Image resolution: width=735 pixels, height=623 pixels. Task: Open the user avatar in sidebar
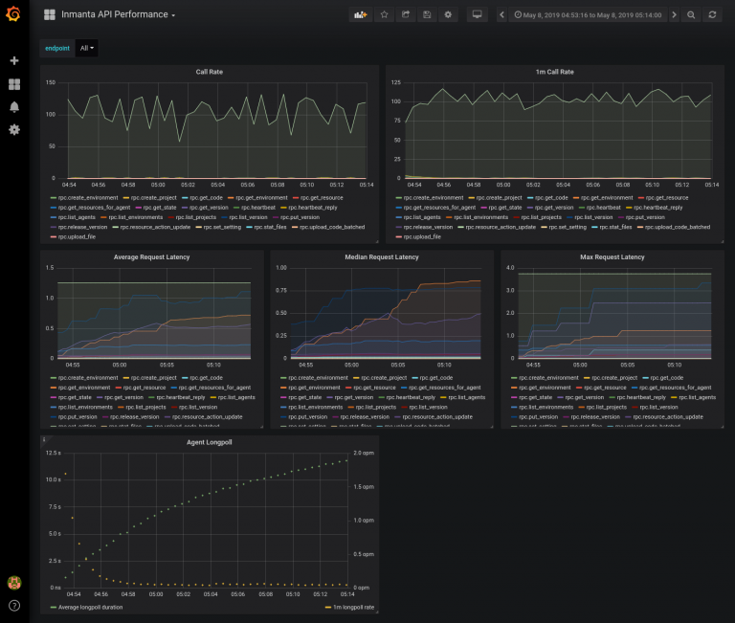click(14, 583)
